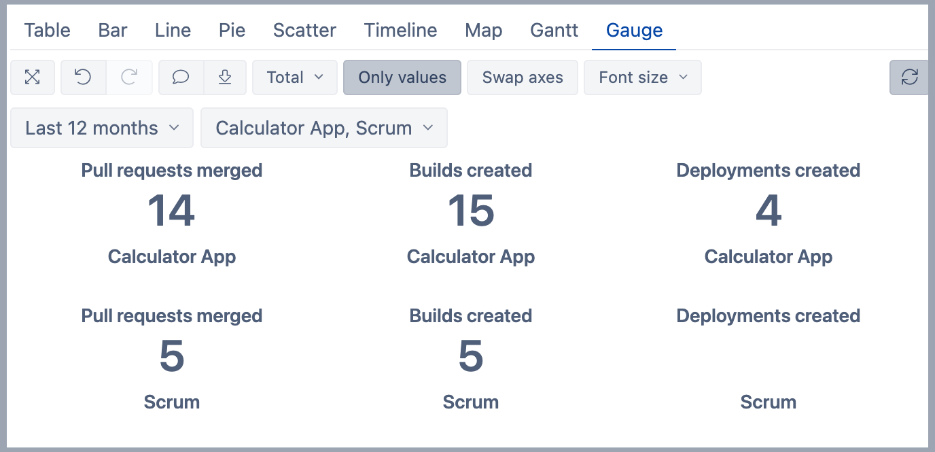The height and width of the screenshot is (452, 935).
Task: Click the fullscreen expand icon
Action: click(x=33, y=77)
